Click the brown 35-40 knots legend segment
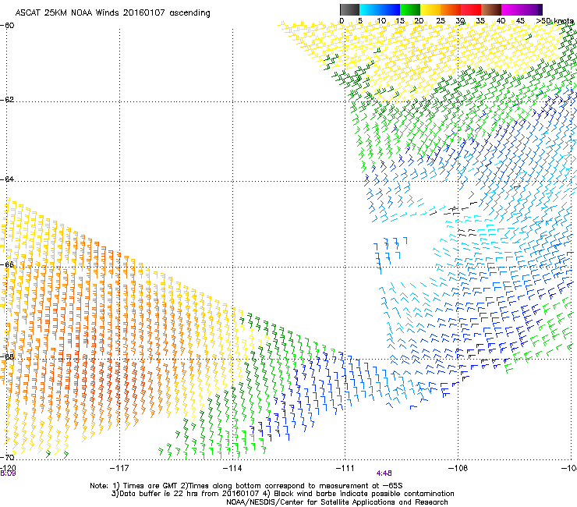 pyautogui.click(x=491, y=9)
